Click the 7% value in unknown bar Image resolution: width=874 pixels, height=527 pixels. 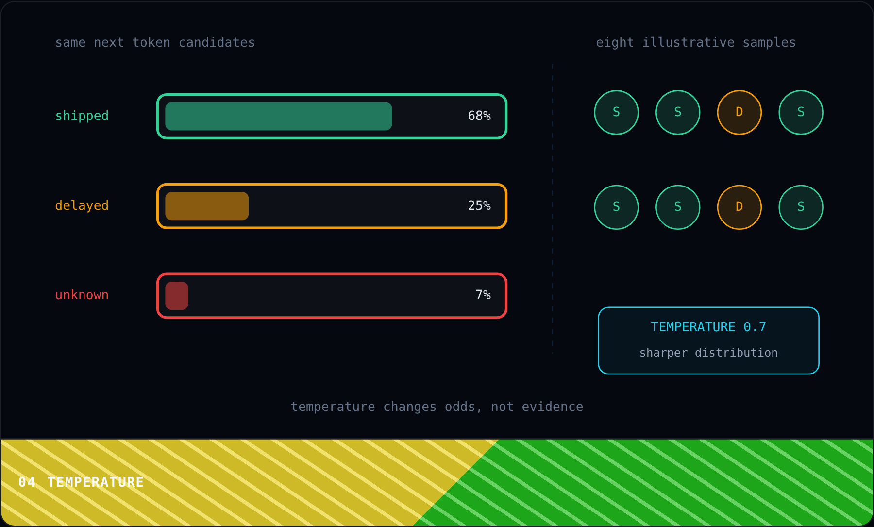pos(483,295)
